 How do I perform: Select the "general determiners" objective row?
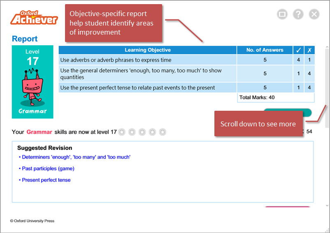click(186, 73)
